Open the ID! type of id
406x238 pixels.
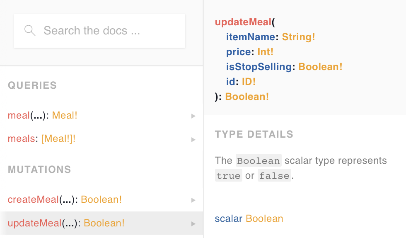click(249, 82)
